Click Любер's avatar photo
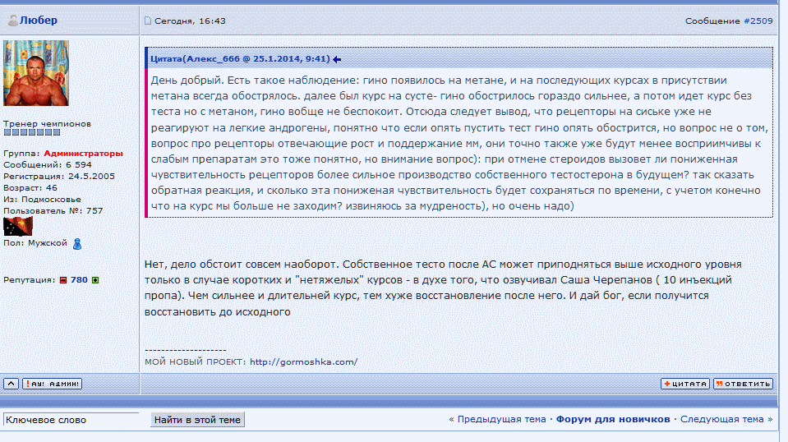Screen dimensions: 788x442 tap(36, 74)
